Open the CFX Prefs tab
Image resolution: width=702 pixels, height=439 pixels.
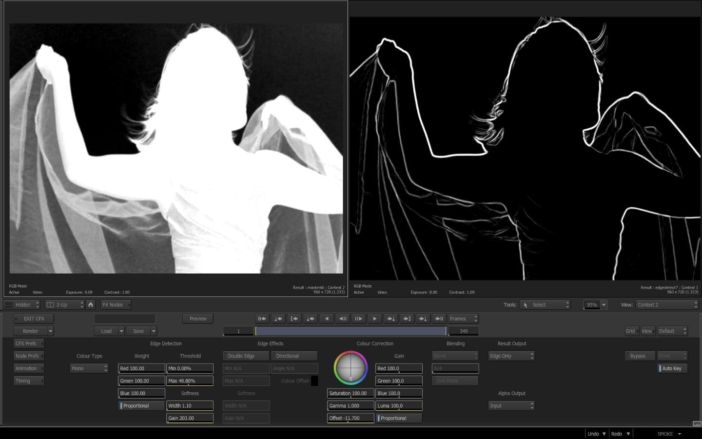tap(29, 343)
